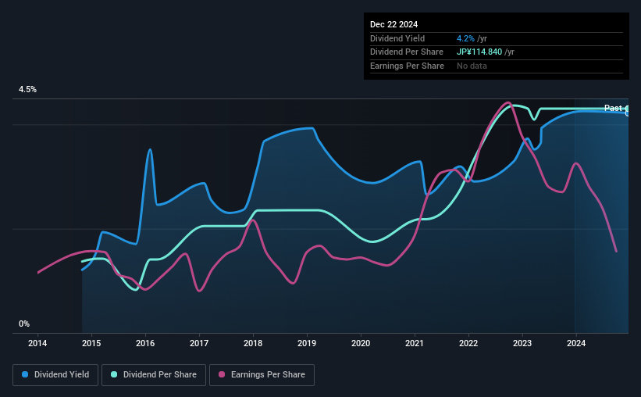The height and width of the screenshot is (397, 641).
Task: Click the 2023 x-axis label
Action: tap(522, 343)
